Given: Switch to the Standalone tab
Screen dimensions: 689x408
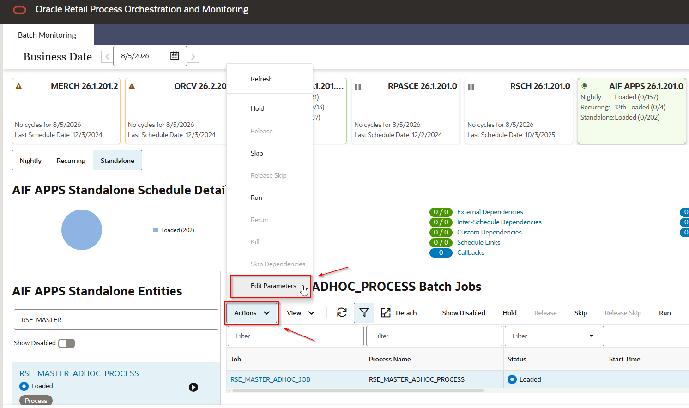Looking at the screenshot, I should [117, 161].
